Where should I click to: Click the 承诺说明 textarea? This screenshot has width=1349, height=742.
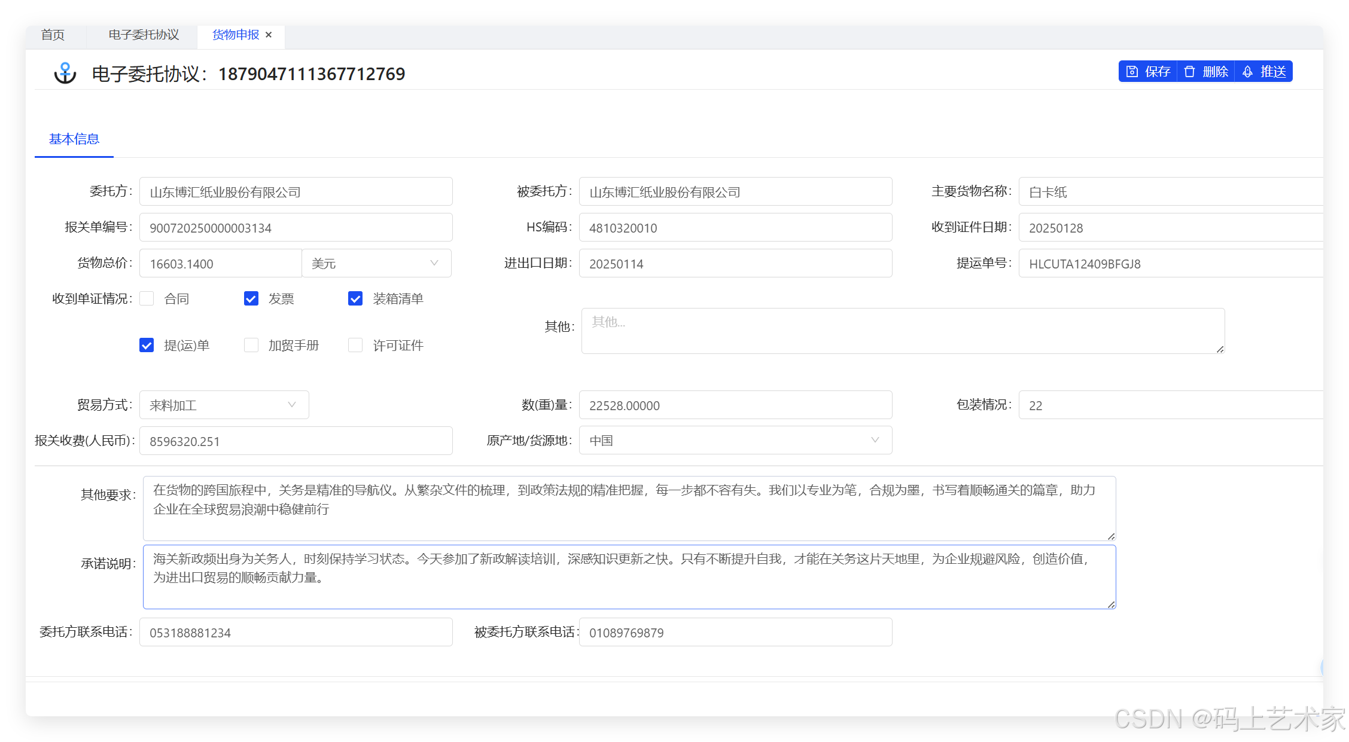click(629, 577)
